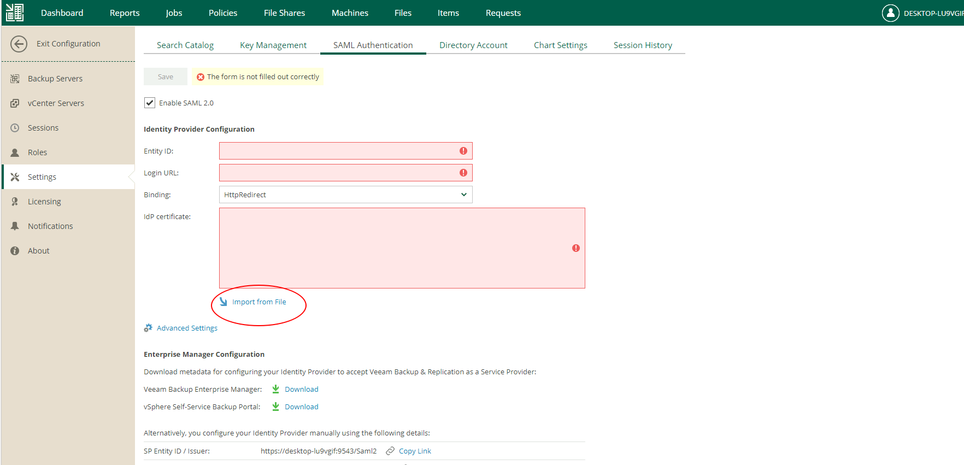Viewport: 964px width, 465px height.
Task: Click Exit Configuration label
Action: point(68,44)
